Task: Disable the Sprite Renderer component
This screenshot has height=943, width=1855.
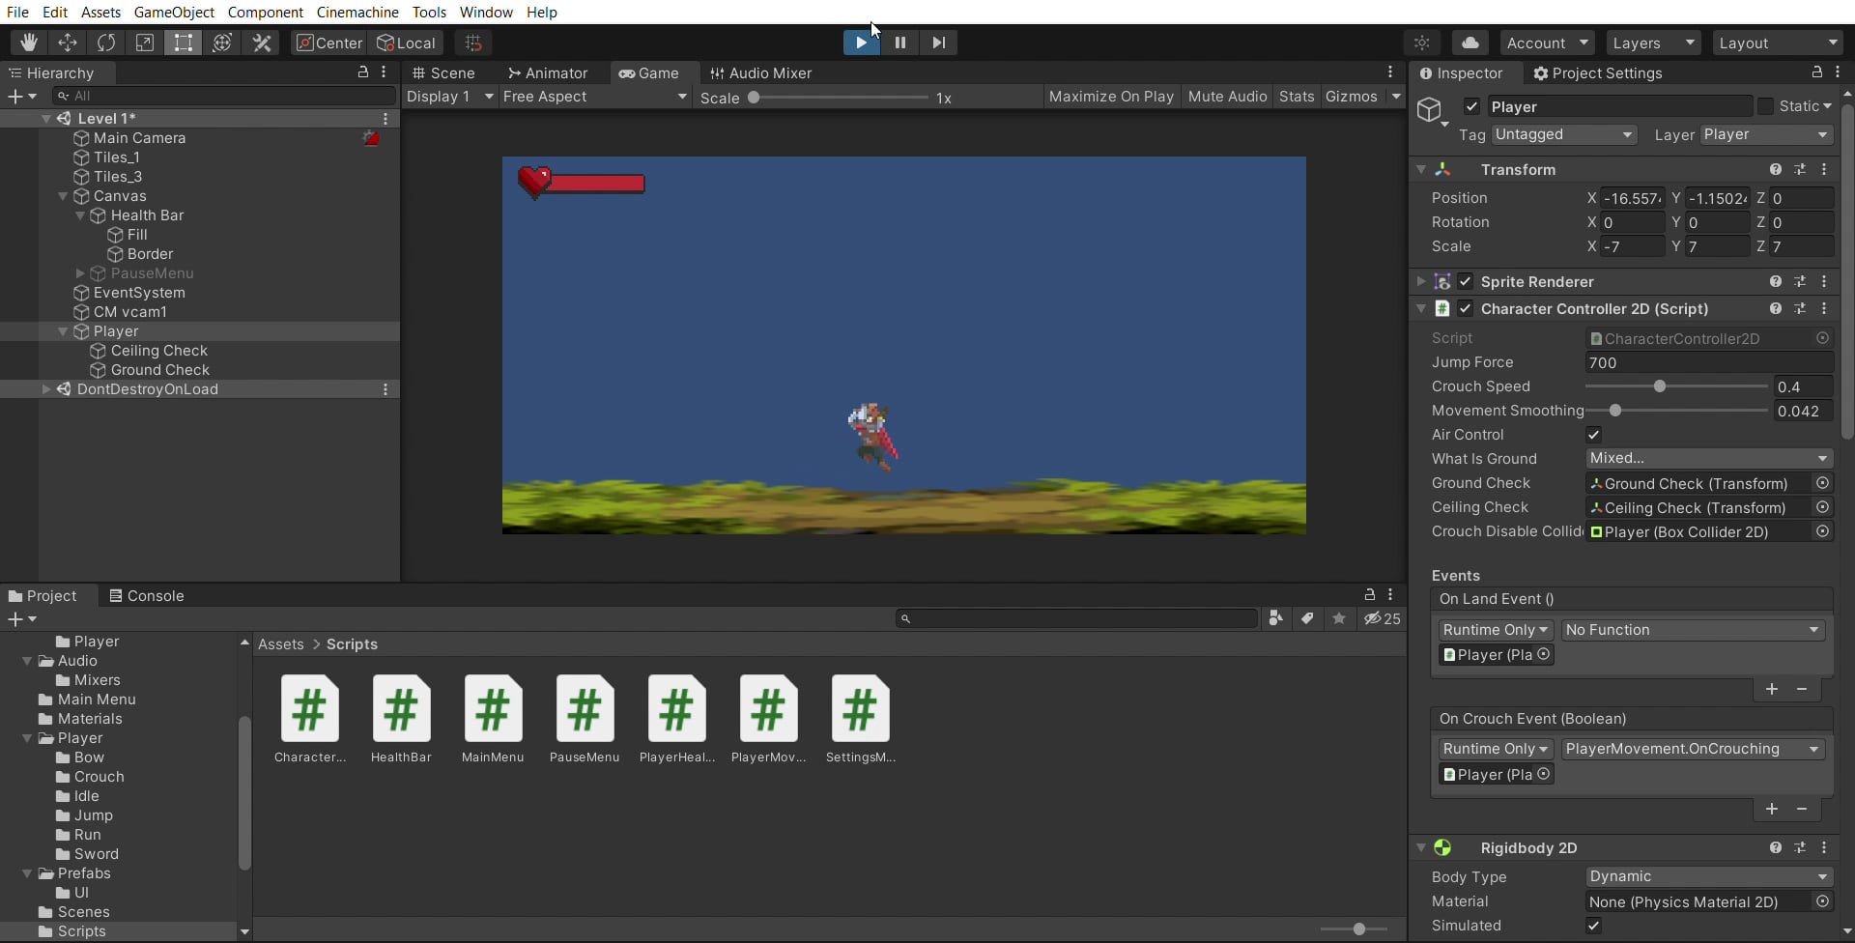Action: [1466, 281]
